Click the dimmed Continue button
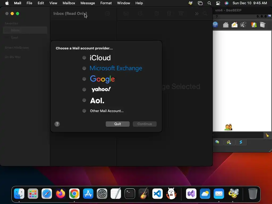272x204 pixels. tap(145, 124)
